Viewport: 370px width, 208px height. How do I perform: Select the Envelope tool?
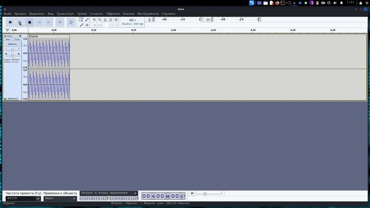[x=87, y=20]
